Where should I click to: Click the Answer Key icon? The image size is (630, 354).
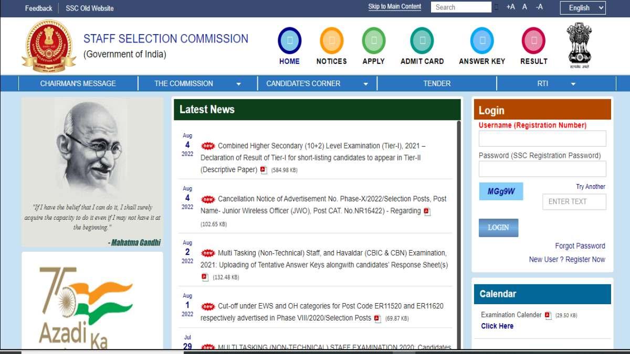tap(481, 41)
